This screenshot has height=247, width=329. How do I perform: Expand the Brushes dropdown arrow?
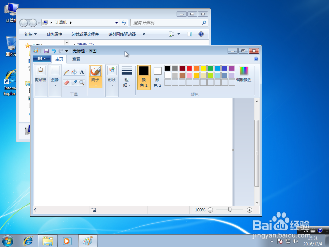[x=96, y=85]
